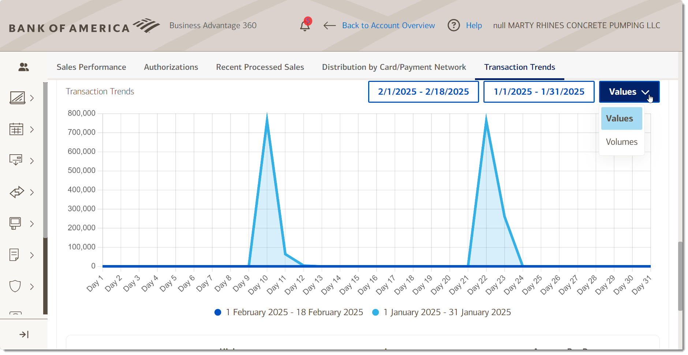This screenshot has height=355, width=688.
Task: Open the 2/1/2025 - 2/18/2025 date selector
Action: [423, 92]
